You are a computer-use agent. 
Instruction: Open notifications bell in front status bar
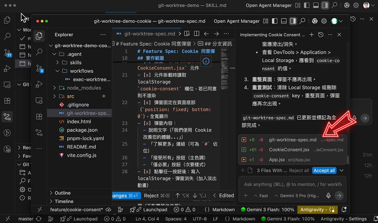344,210
